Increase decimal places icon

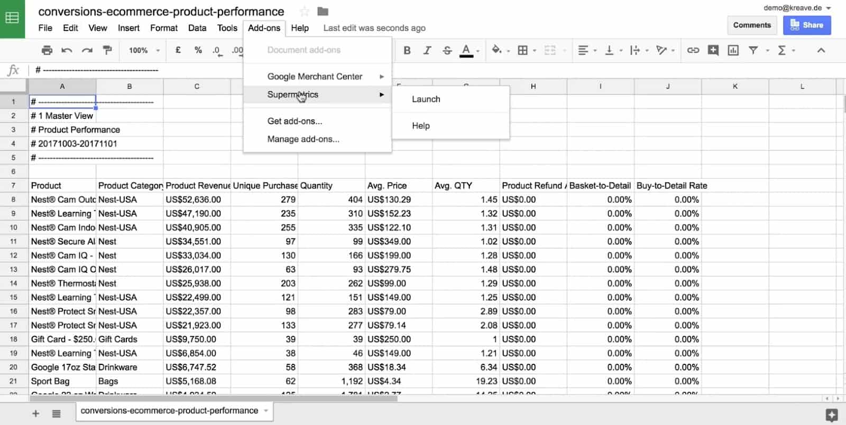[237, 50]
